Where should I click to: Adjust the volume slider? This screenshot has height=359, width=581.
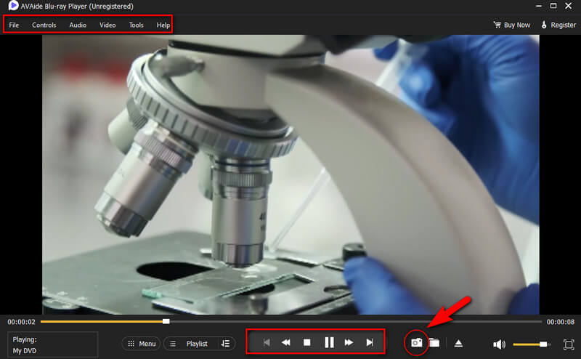click(532, 344)
